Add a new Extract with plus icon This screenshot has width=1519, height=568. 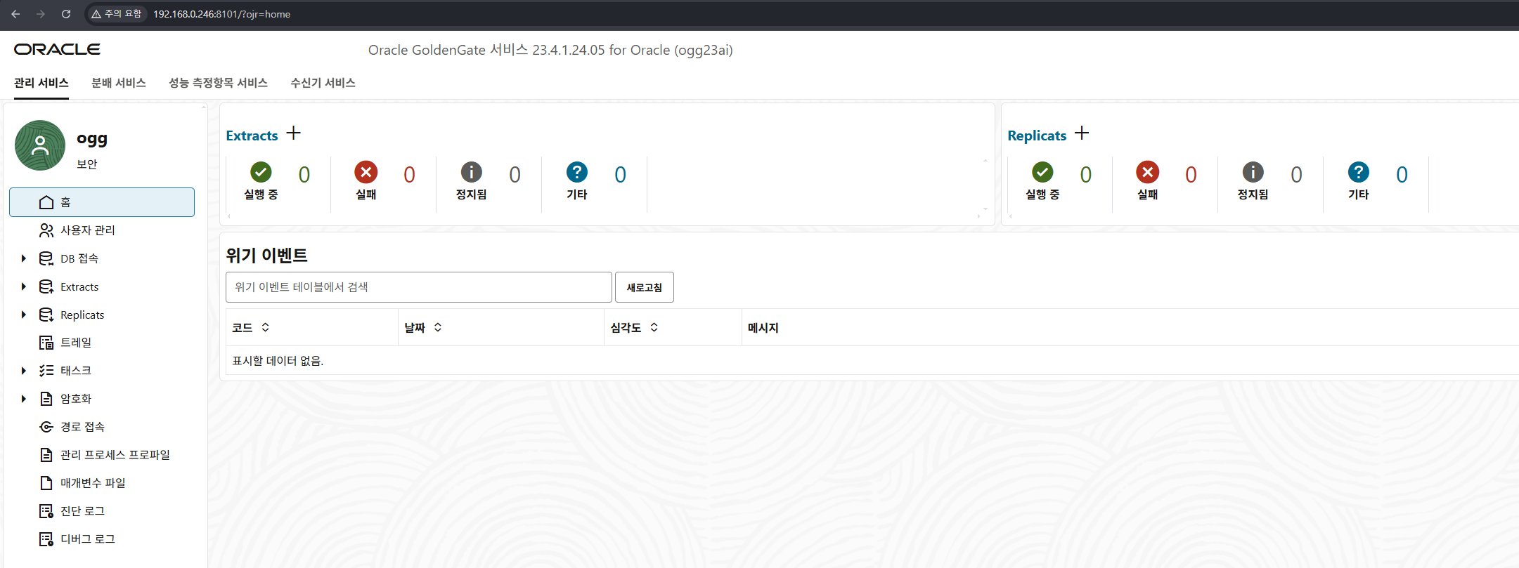(x=294, y=133)
